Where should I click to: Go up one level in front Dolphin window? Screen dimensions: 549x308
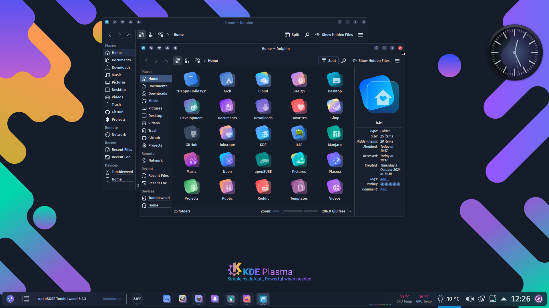[166, 61]
